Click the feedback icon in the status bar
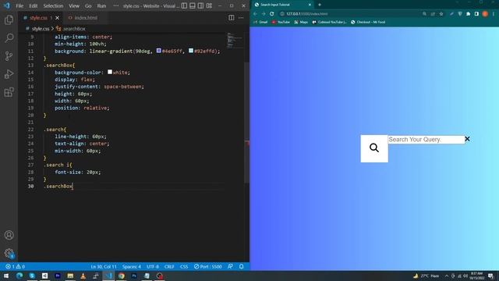 coord(230,266)
